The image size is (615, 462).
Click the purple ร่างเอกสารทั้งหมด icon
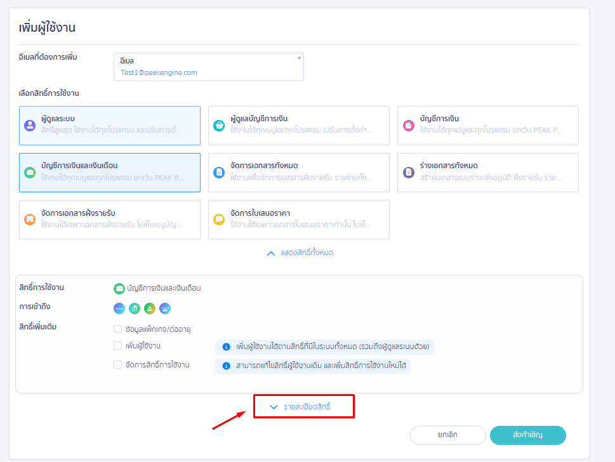408,172
